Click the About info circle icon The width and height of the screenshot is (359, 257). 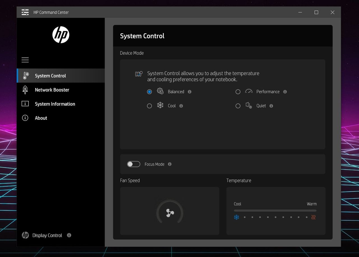tap(25, 118)
